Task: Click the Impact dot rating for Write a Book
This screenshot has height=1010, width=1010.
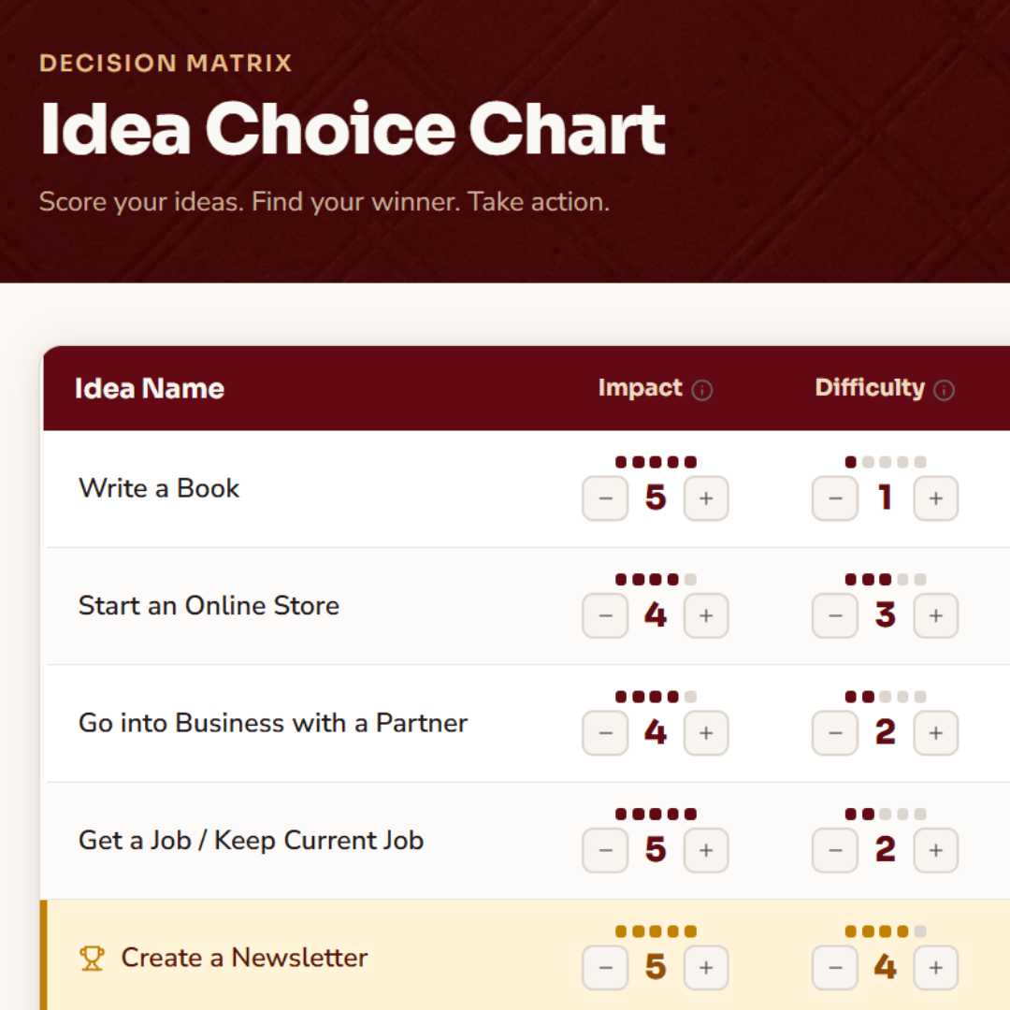Action: (656, 462)
